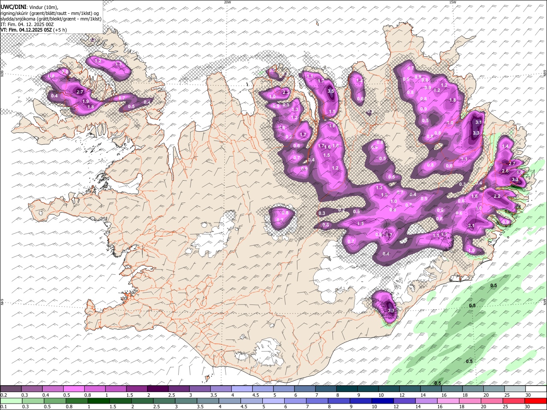Click white snow scale swatch after 30
Image resolution: width=547 pixels, height=410 pixels.
point(536,389)
